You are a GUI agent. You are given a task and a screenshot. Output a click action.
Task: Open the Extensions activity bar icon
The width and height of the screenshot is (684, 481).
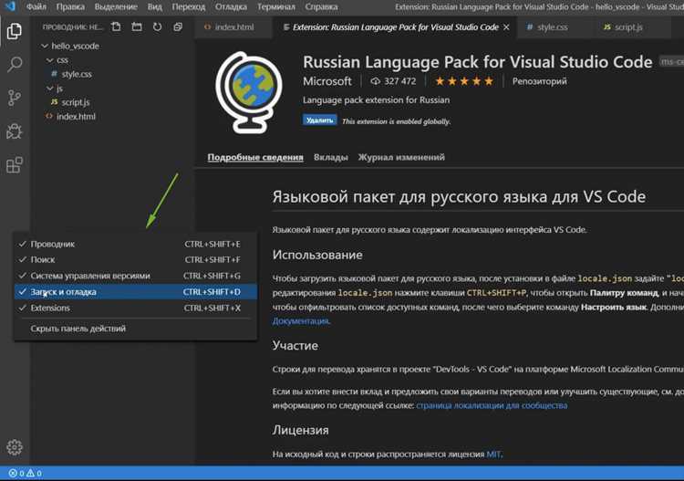point(15,165)
